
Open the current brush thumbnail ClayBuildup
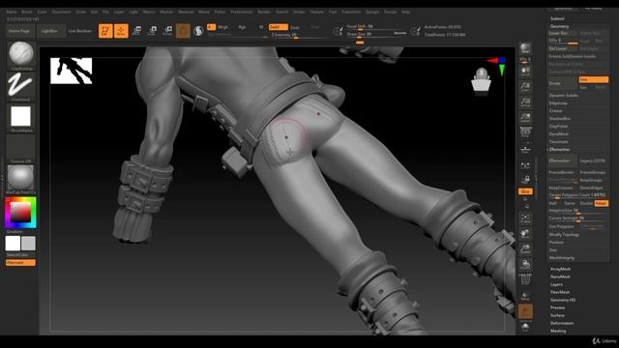tap(21, 53)
